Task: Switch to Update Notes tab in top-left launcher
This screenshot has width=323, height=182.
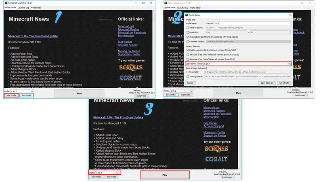Action: point(10,7)
